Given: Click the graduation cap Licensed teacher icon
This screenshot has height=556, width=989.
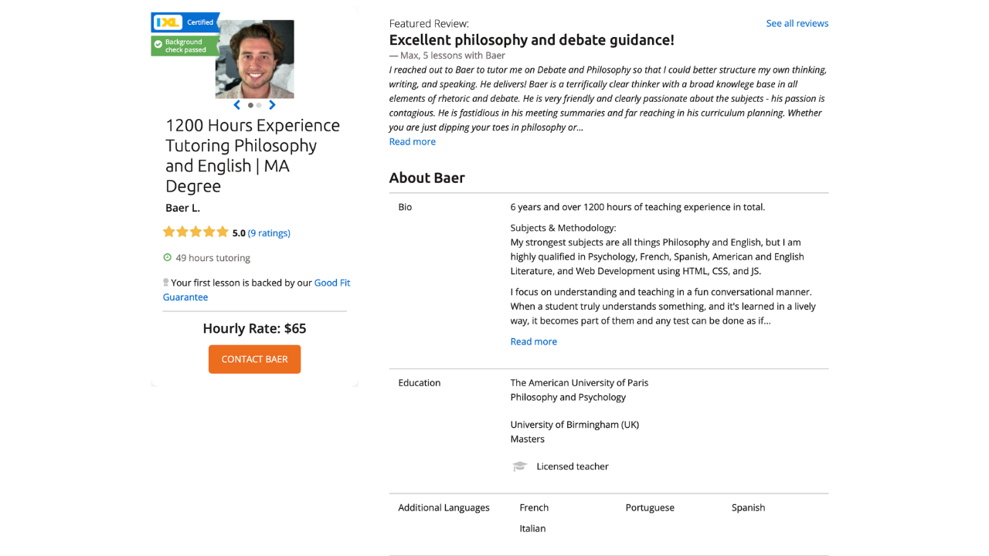Looking at the screenshot, I should point(520,466).
